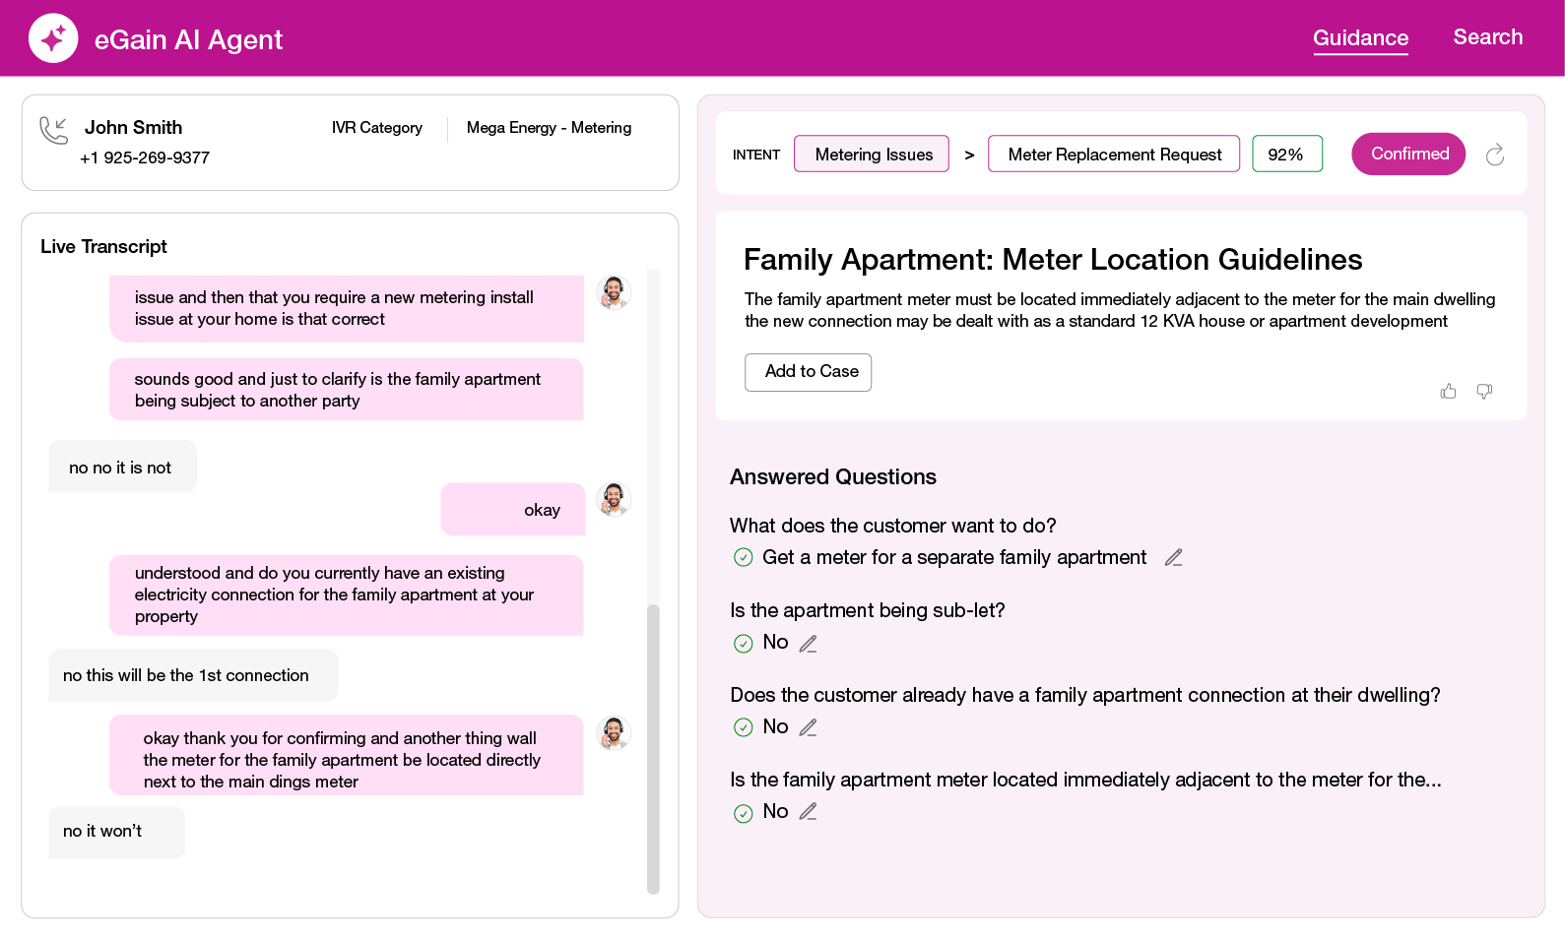
Task: Click the check mark for the adjacent meter answer
Action: [x=744, y=813]
